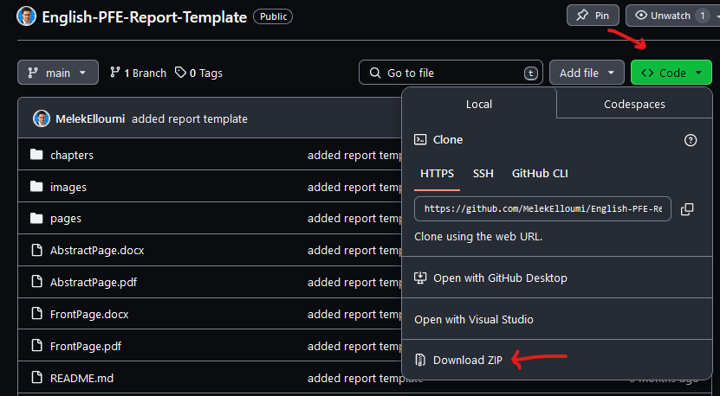Click the folder icon beside chapters
The width and height of the screenshot is (720, 396).
tap(36, 155)
